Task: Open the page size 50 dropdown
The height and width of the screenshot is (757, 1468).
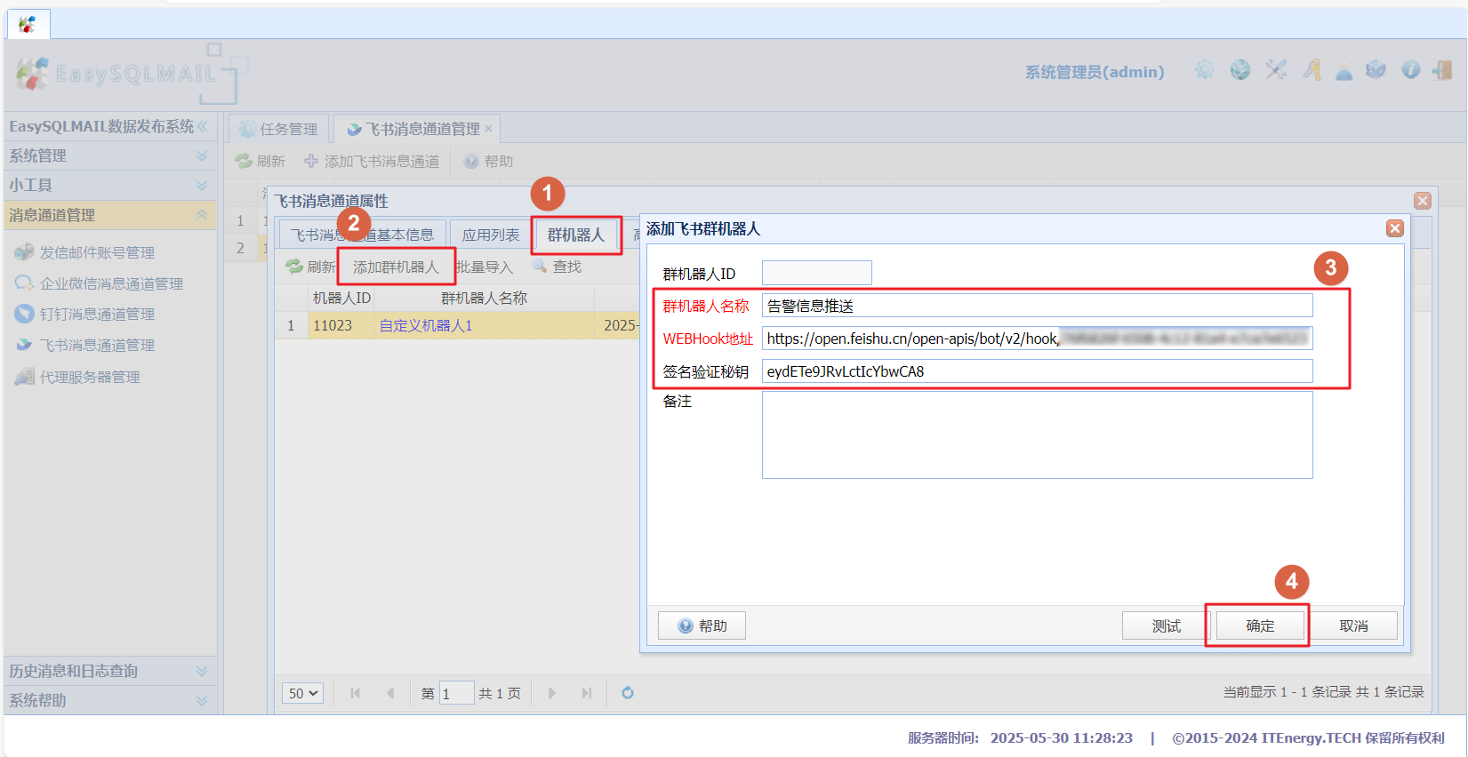Action: pos(303,693)
